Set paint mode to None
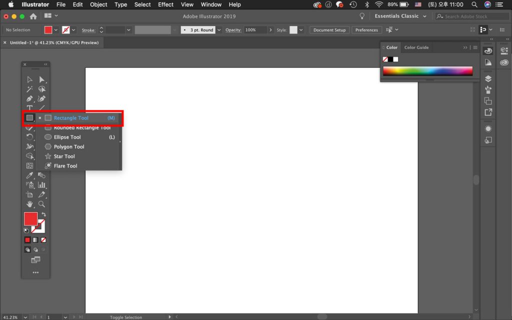Screen dimensions: 512x320 [x=43, y=240]
